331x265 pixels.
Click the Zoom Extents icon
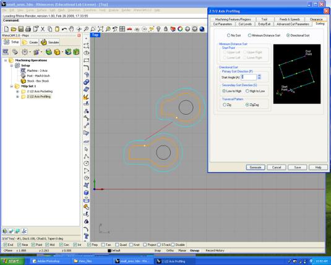100,28
